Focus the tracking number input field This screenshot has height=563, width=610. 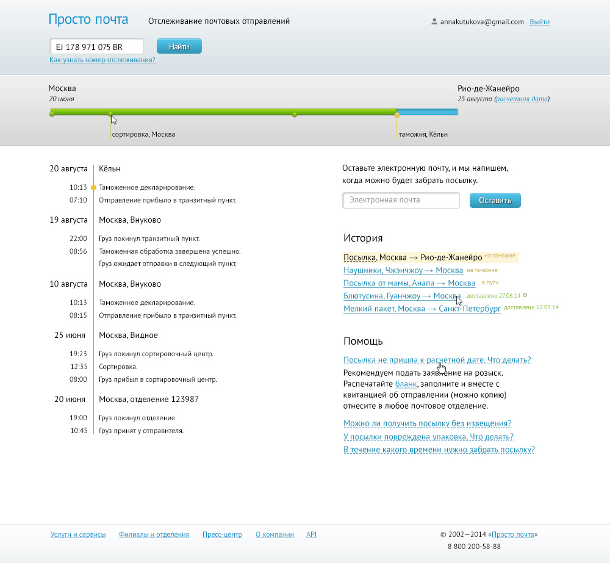tap(96, 46)
